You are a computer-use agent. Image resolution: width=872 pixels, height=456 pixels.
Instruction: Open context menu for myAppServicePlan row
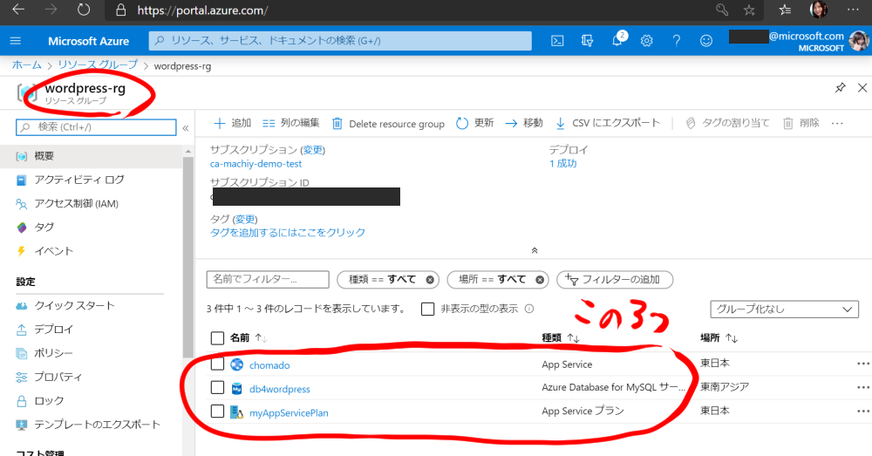coord(863,412)
